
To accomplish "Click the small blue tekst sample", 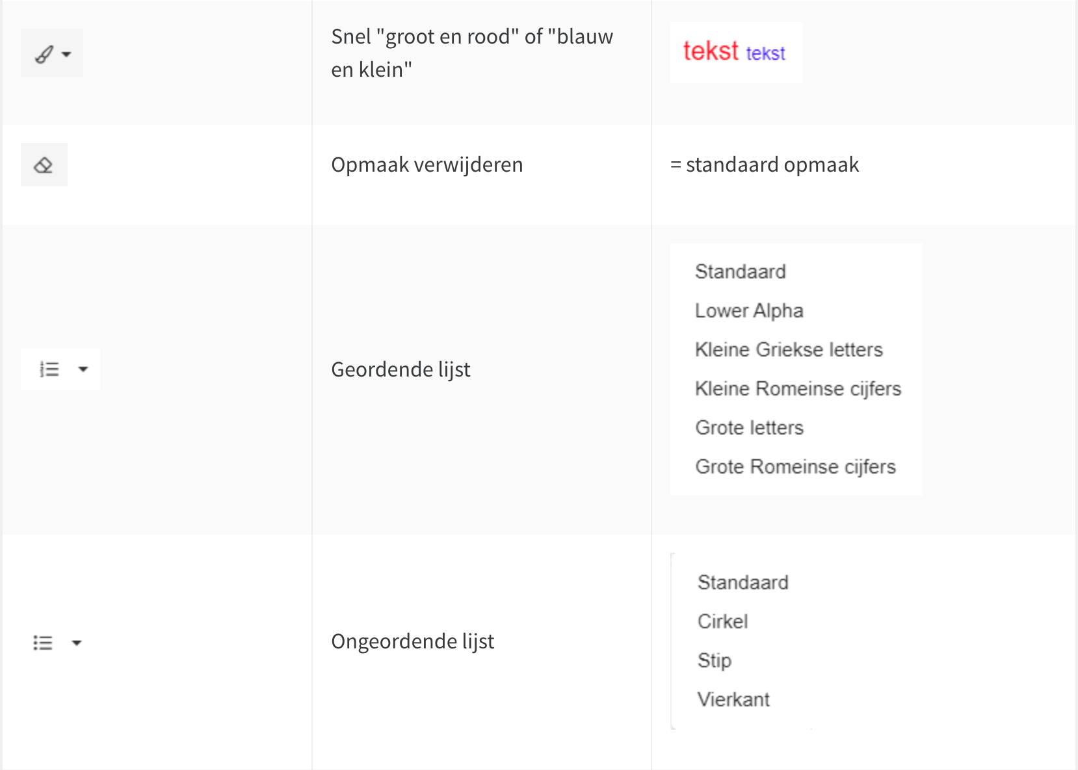I will [x=765, y=53].
